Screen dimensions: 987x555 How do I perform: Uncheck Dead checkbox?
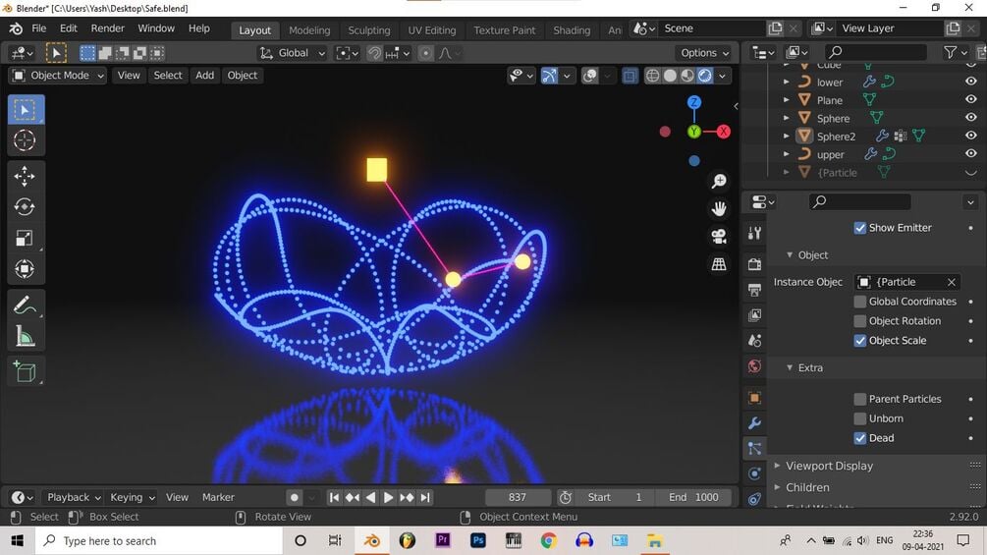point(860,438)
